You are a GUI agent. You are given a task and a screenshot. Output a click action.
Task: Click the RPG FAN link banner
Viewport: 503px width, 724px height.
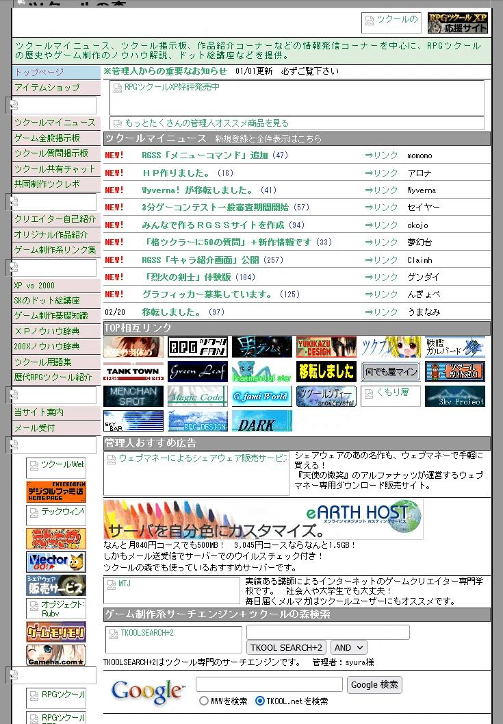(x=198, y=347)
